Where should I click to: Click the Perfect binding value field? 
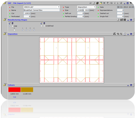[81, 16]
